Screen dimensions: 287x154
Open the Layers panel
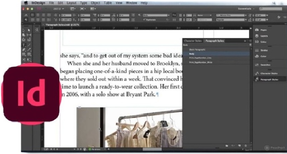click(264, 35)
